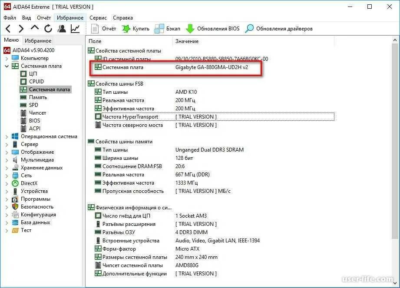Open the Сервис menu
This screenshot has height=288, width=400.
[x=98, y=18]
